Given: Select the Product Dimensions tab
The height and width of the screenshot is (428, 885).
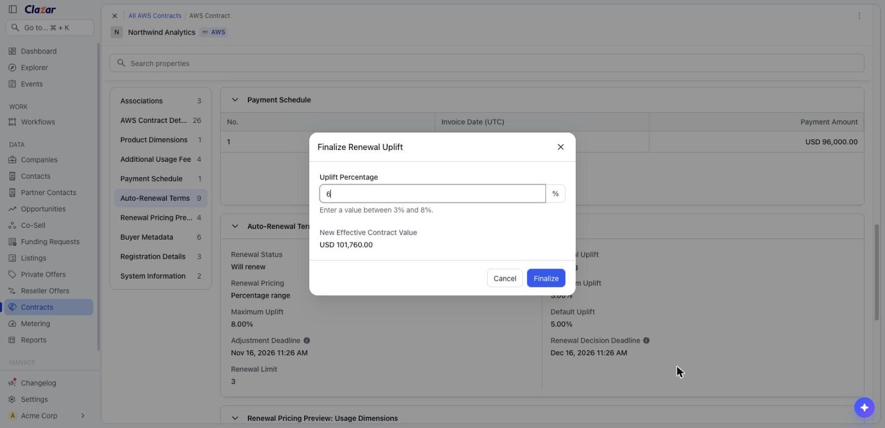Looking at the screenshot, I should coord(160,140).
